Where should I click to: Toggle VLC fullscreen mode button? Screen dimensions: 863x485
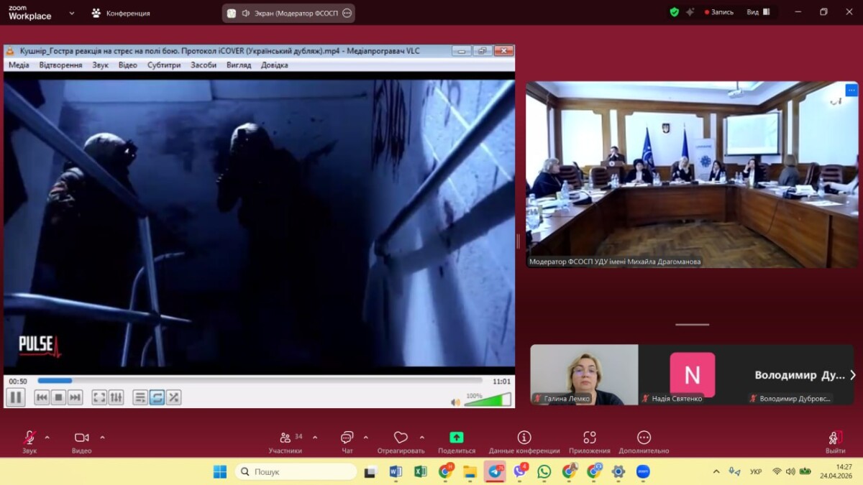coord(99,397)
